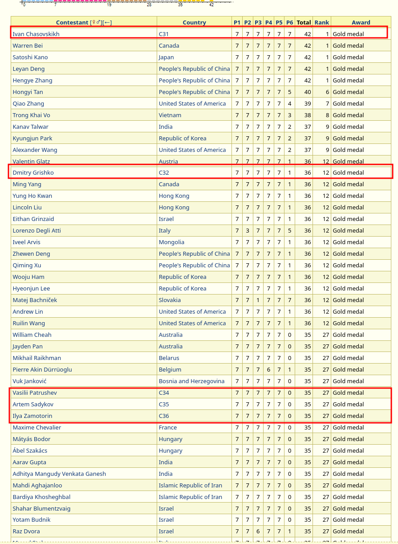Open contestant Leyan Deng's profile

(x=28, y=69)
